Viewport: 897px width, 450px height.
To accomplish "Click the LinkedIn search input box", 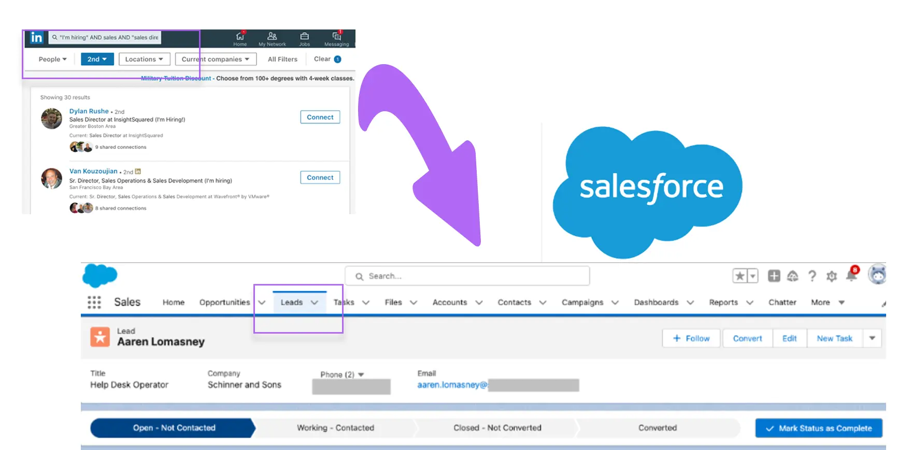I will (105, 37).
